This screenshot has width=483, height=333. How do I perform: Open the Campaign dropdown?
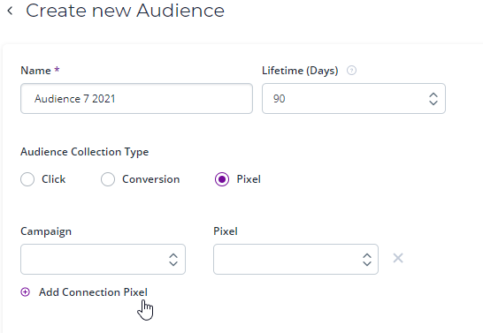(103, 259)
